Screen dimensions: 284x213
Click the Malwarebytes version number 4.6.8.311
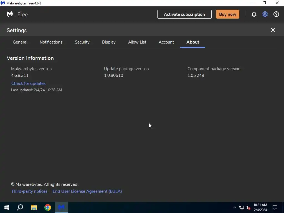[x=20, y=75]
